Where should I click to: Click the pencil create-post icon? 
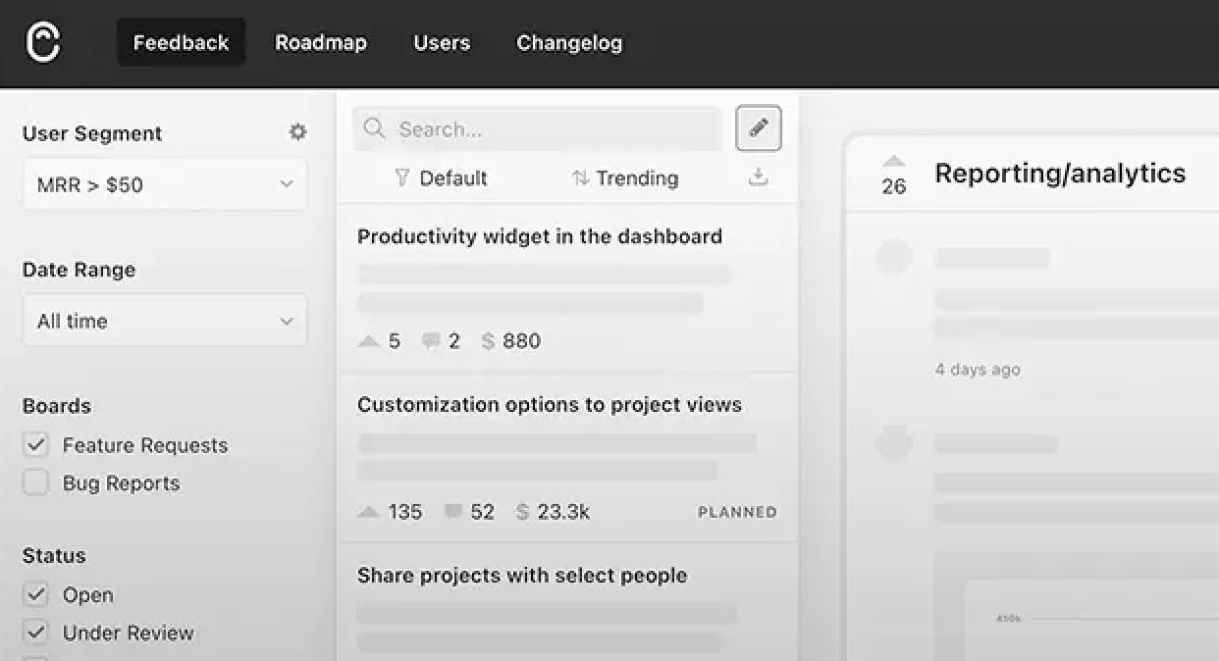click(758, 128)
